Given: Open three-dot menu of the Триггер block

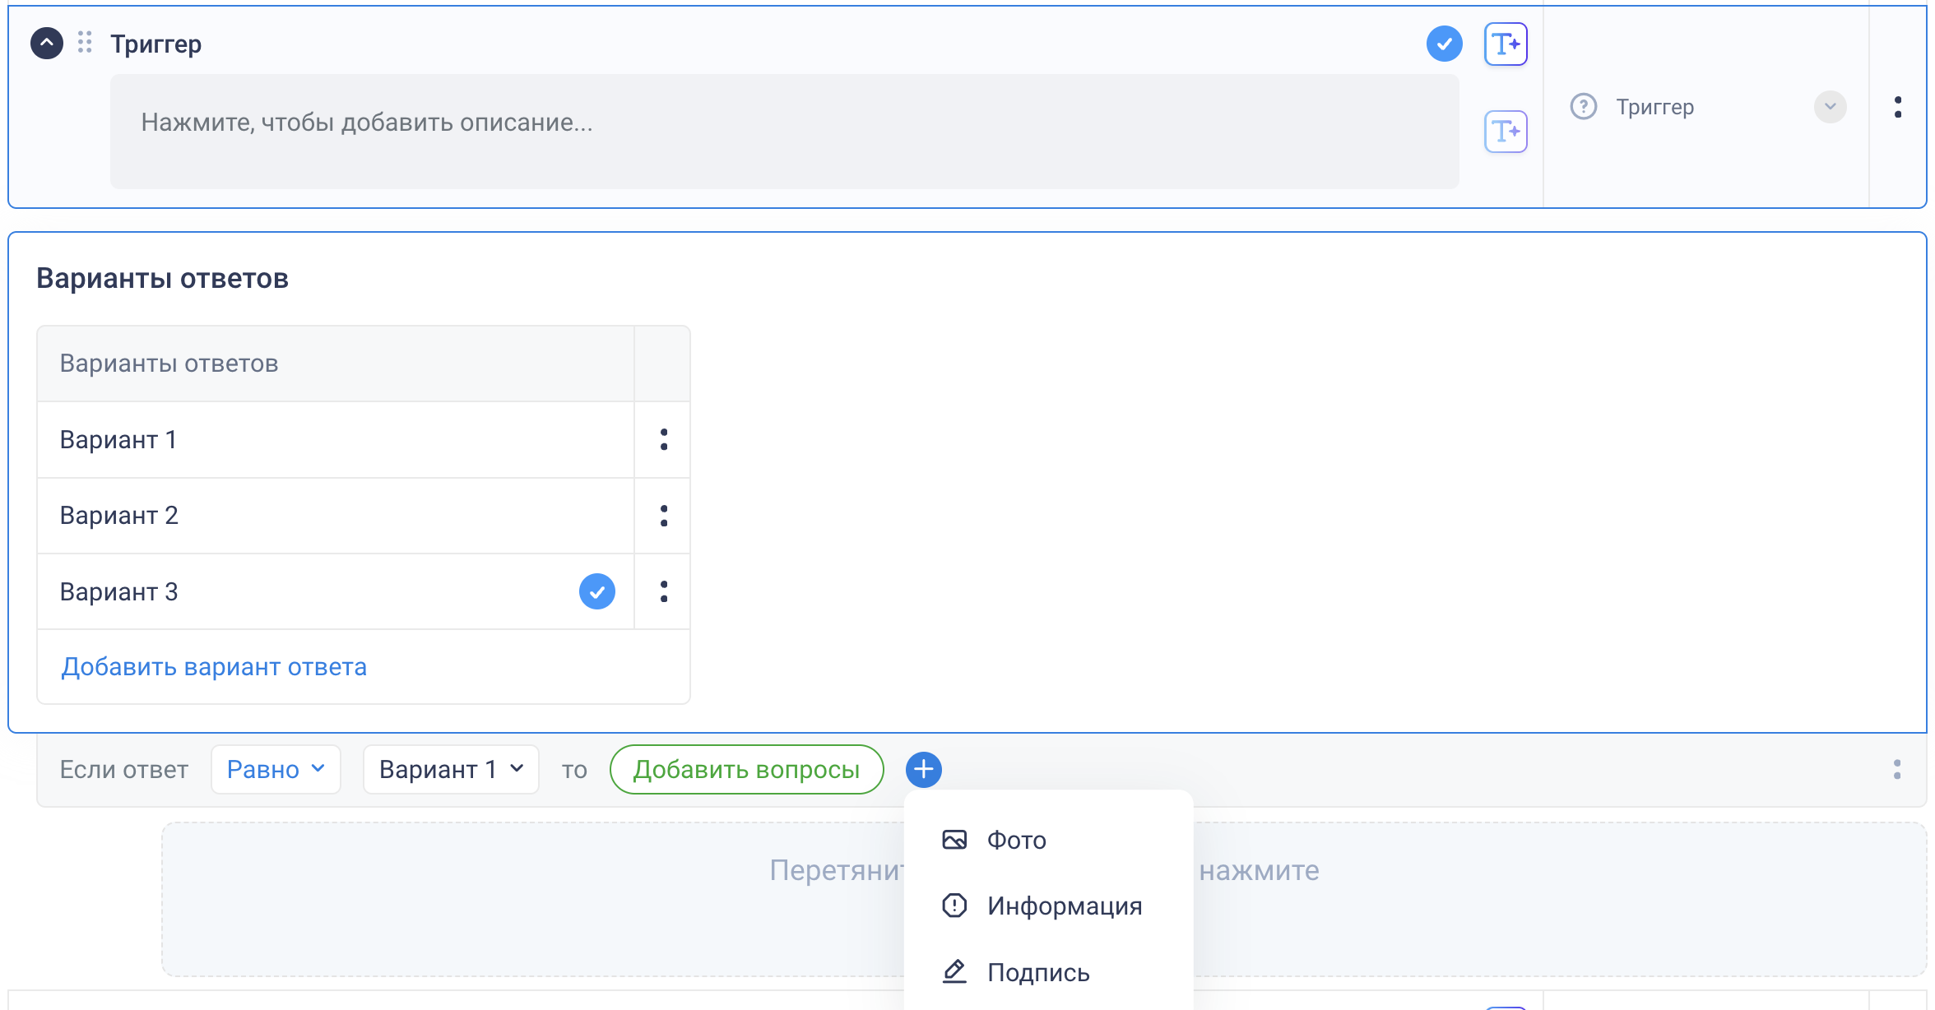Looking at the screenshot, I should point(1897,107).
